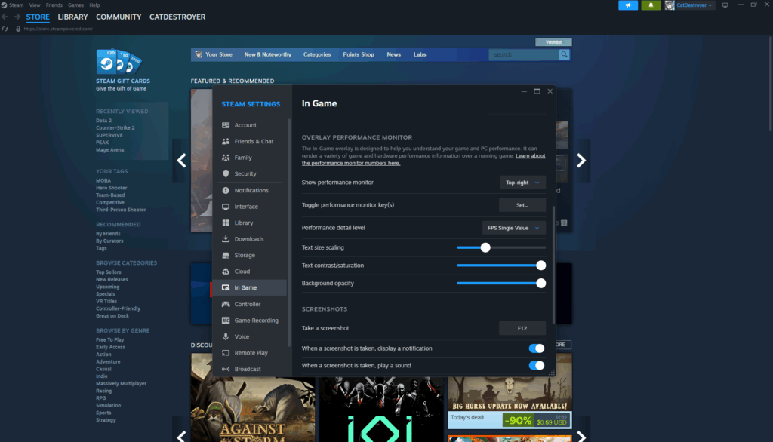Select Storage drive icon
The image size is (773, 442).
(225, 255)
